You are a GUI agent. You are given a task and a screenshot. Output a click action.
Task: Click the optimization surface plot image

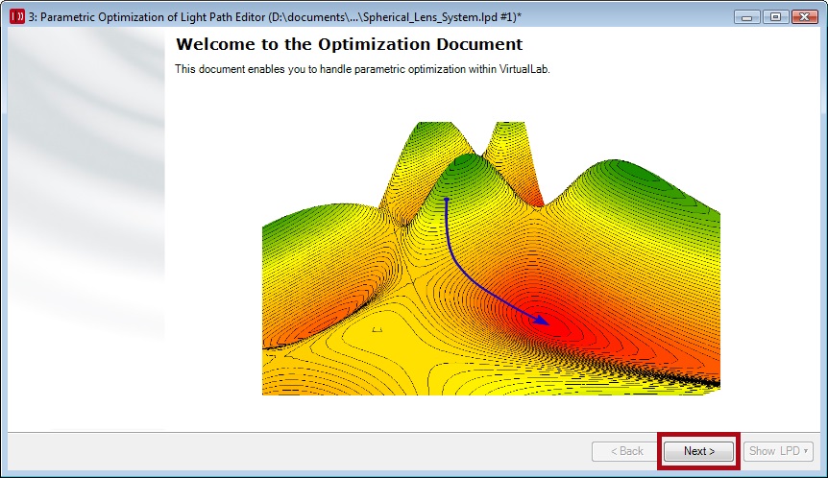491,258
